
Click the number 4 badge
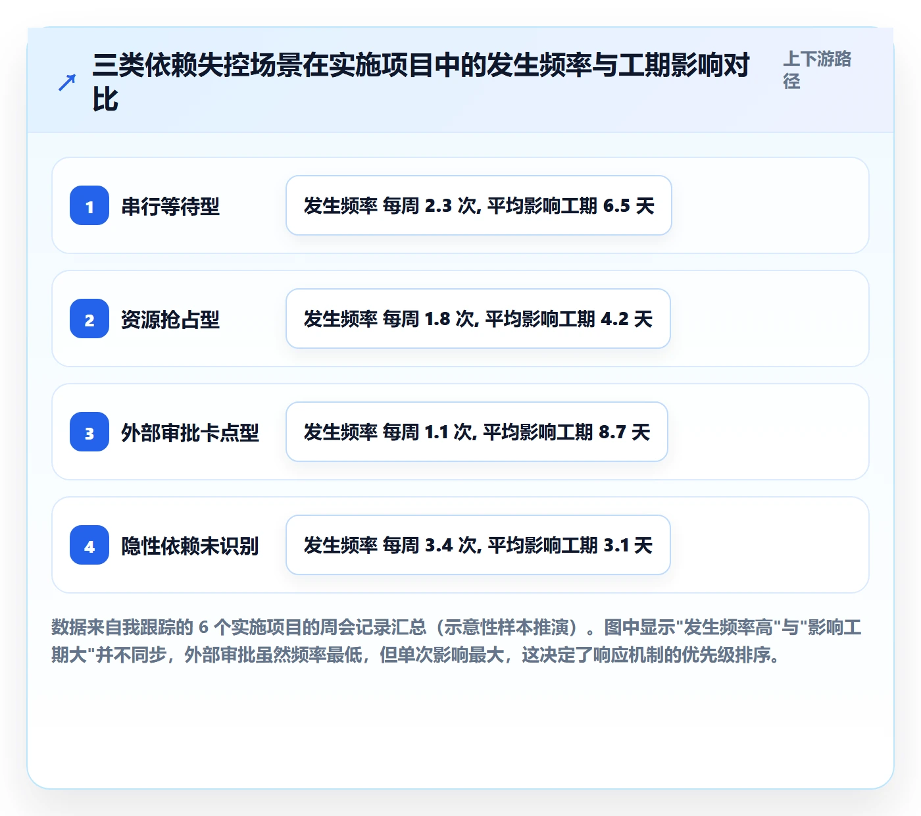click(89, 545)
